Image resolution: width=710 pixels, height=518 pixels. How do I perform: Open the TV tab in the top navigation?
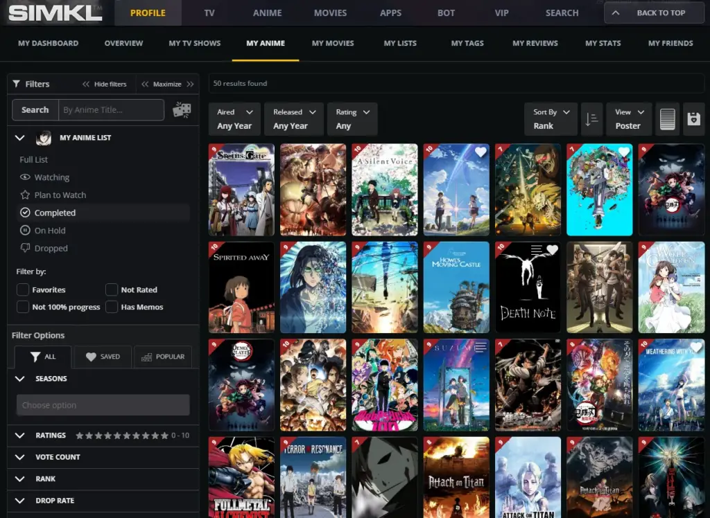(209, 13)
